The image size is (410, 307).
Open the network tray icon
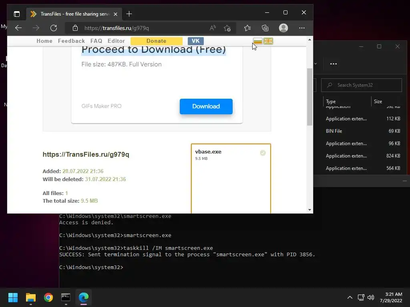(x=361, y=297)
